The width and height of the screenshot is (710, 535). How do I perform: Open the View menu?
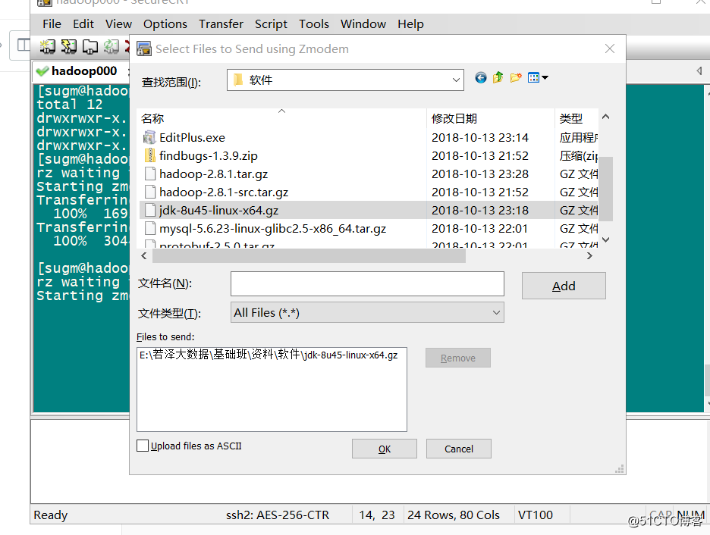[x=118, y=24]
